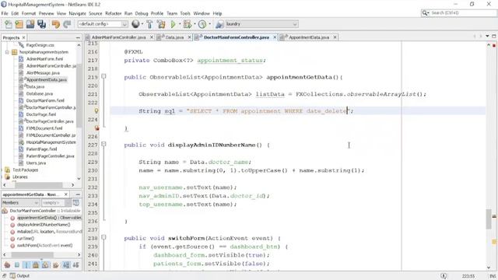
Task: Click the Open Project toolbar icon
Action: (30, 24)
